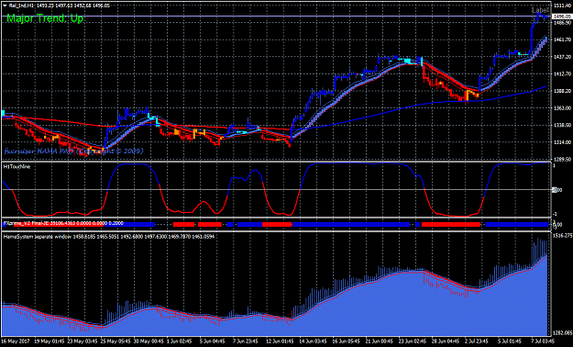Click price level 1511.40 on price axis

coord(563,6)
